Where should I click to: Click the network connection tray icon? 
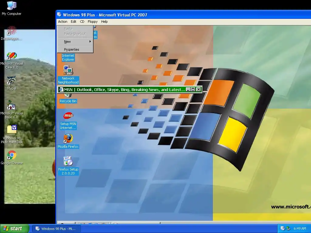click(289, 228)
